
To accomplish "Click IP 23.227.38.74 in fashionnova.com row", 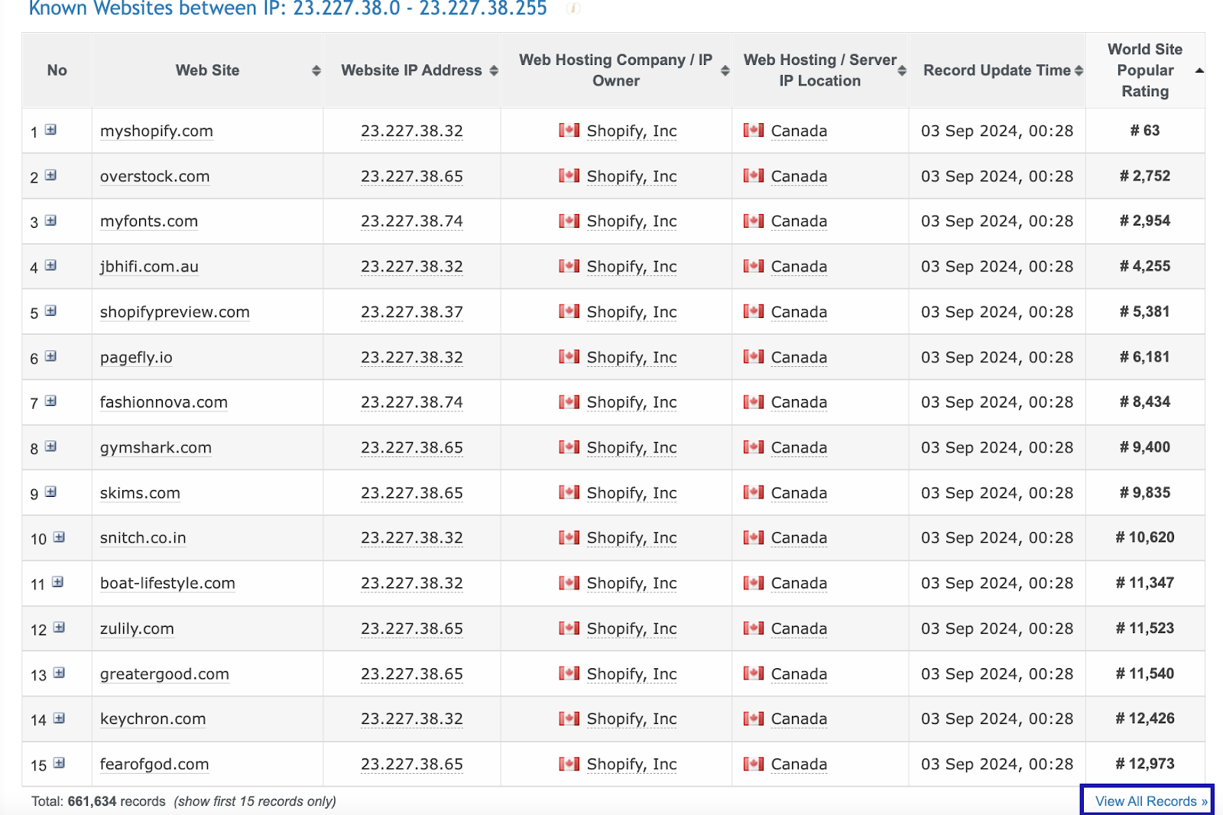I will tap(412, 402).
